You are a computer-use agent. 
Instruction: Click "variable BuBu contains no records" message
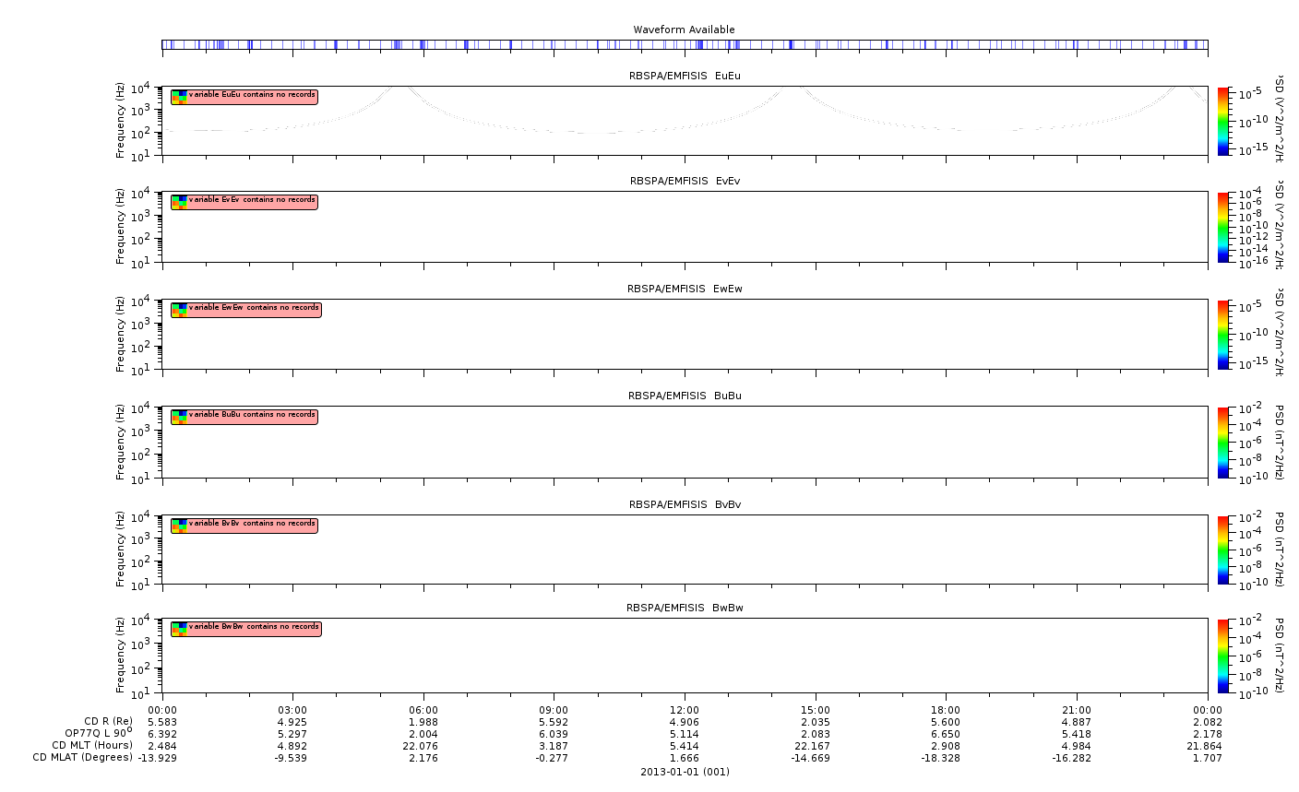pos(244,416)
